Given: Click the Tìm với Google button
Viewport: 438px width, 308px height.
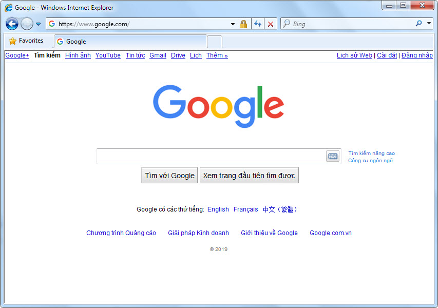Looking at the screenshot, I should [x=169, y=176].
